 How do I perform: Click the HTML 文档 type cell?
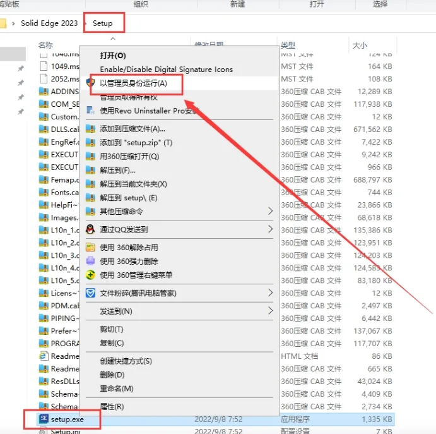(x=299, y=356)
